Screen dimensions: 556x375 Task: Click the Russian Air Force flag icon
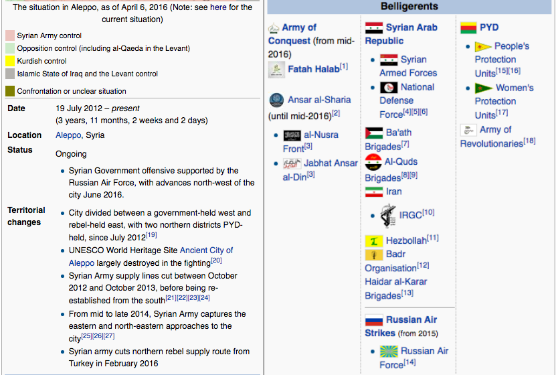coord(389,352)
